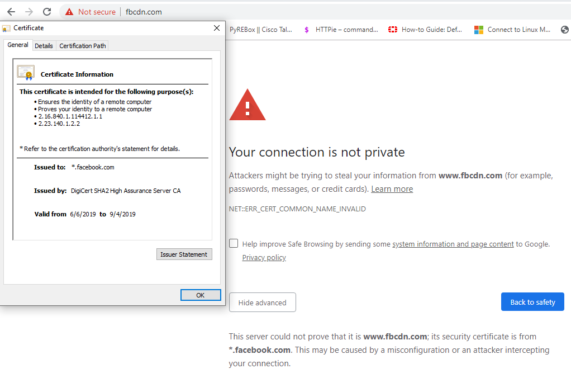Click the globe bookmark icon at far right
The height and width of the screenshot is (378, 571).
click(564, 30)
